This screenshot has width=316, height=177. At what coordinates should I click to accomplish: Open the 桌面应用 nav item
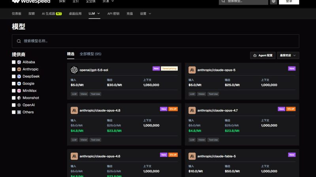(75, 14)
